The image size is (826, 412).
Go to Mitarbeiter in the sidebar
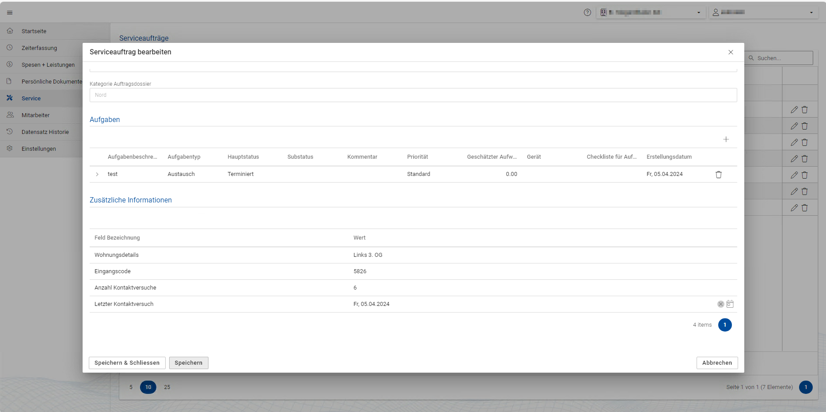click(x=35, y=115)
